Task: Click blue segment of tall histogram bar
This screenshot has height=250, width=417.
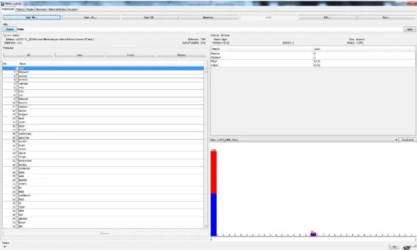Action: coord(213,215)
